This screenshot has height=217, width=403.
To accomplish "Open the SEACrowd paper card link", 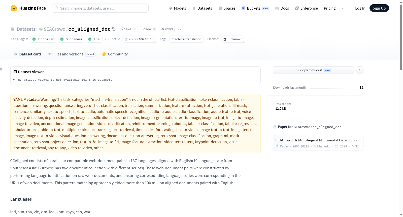I will point(318,143).
